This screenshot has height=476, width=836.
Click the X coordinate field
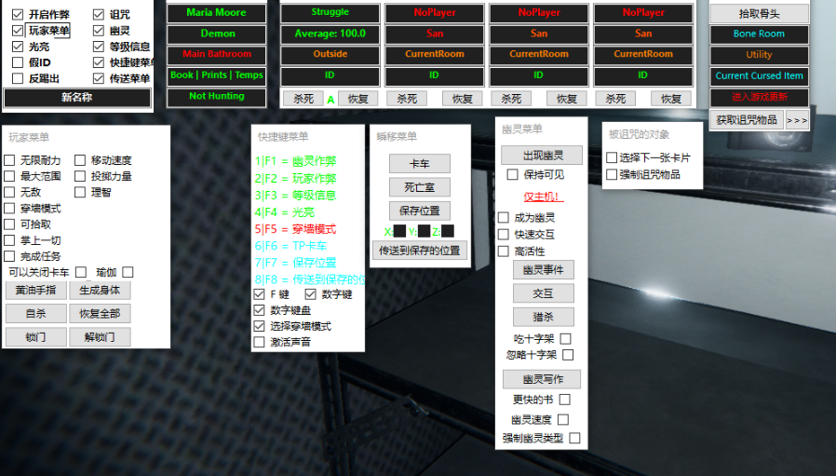click(x=399, y=231)
